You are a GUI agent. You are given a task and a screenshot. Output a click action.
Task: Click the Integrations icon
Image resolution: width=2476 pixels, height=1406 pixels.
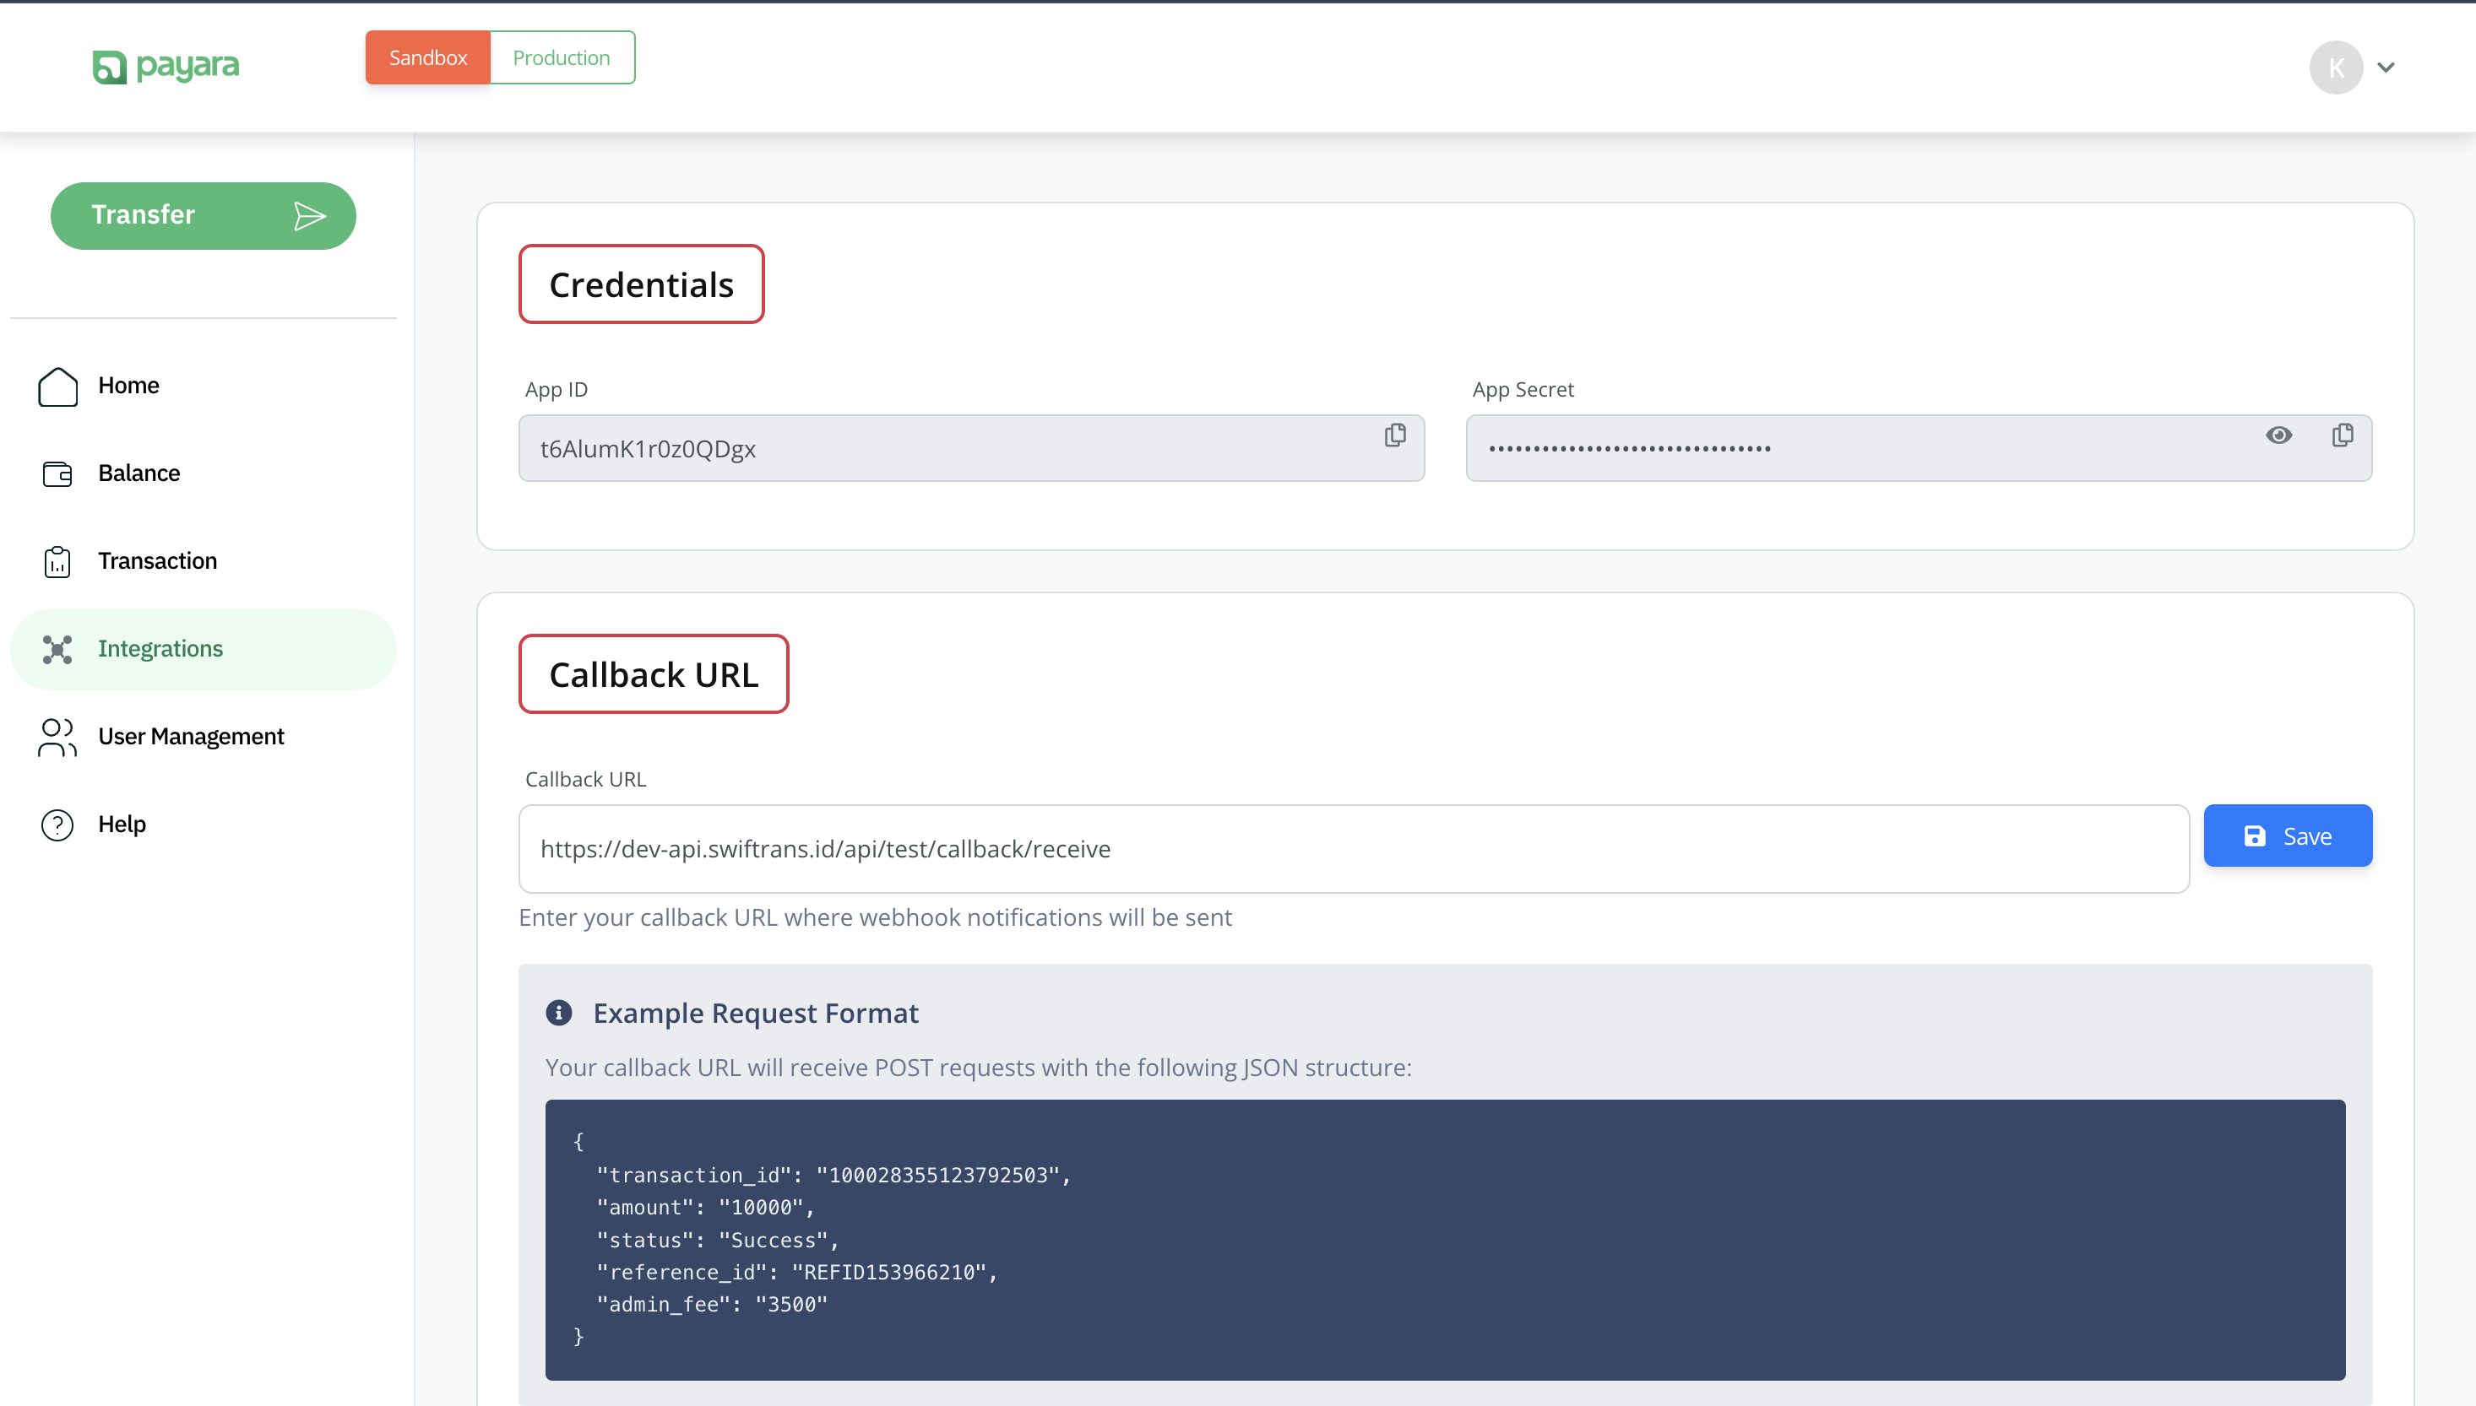tap(57, 649)
